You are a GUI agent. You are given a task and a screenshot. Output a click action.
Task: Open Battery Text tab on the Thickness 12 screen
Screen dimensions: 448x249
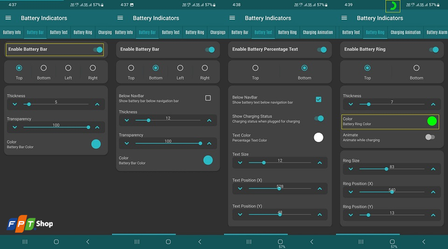coord(171,33)
